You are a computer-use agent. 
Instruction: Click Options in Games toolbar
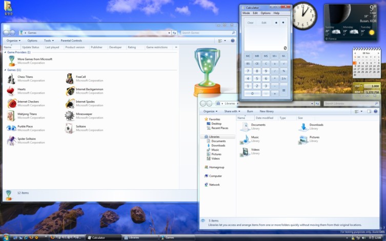(x=32, y=41)
